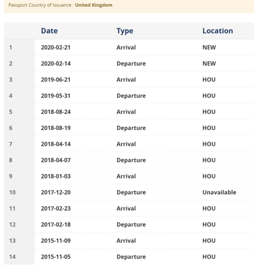Click the Type column header

pos(125,31)
